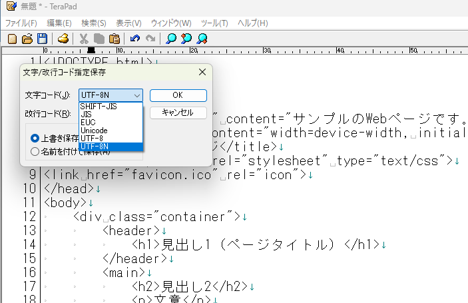Click the New file toolbar icon

[11, 39]
